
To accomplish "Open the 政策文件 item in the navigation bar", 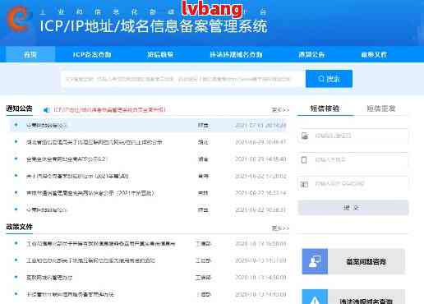I will 374,54.
